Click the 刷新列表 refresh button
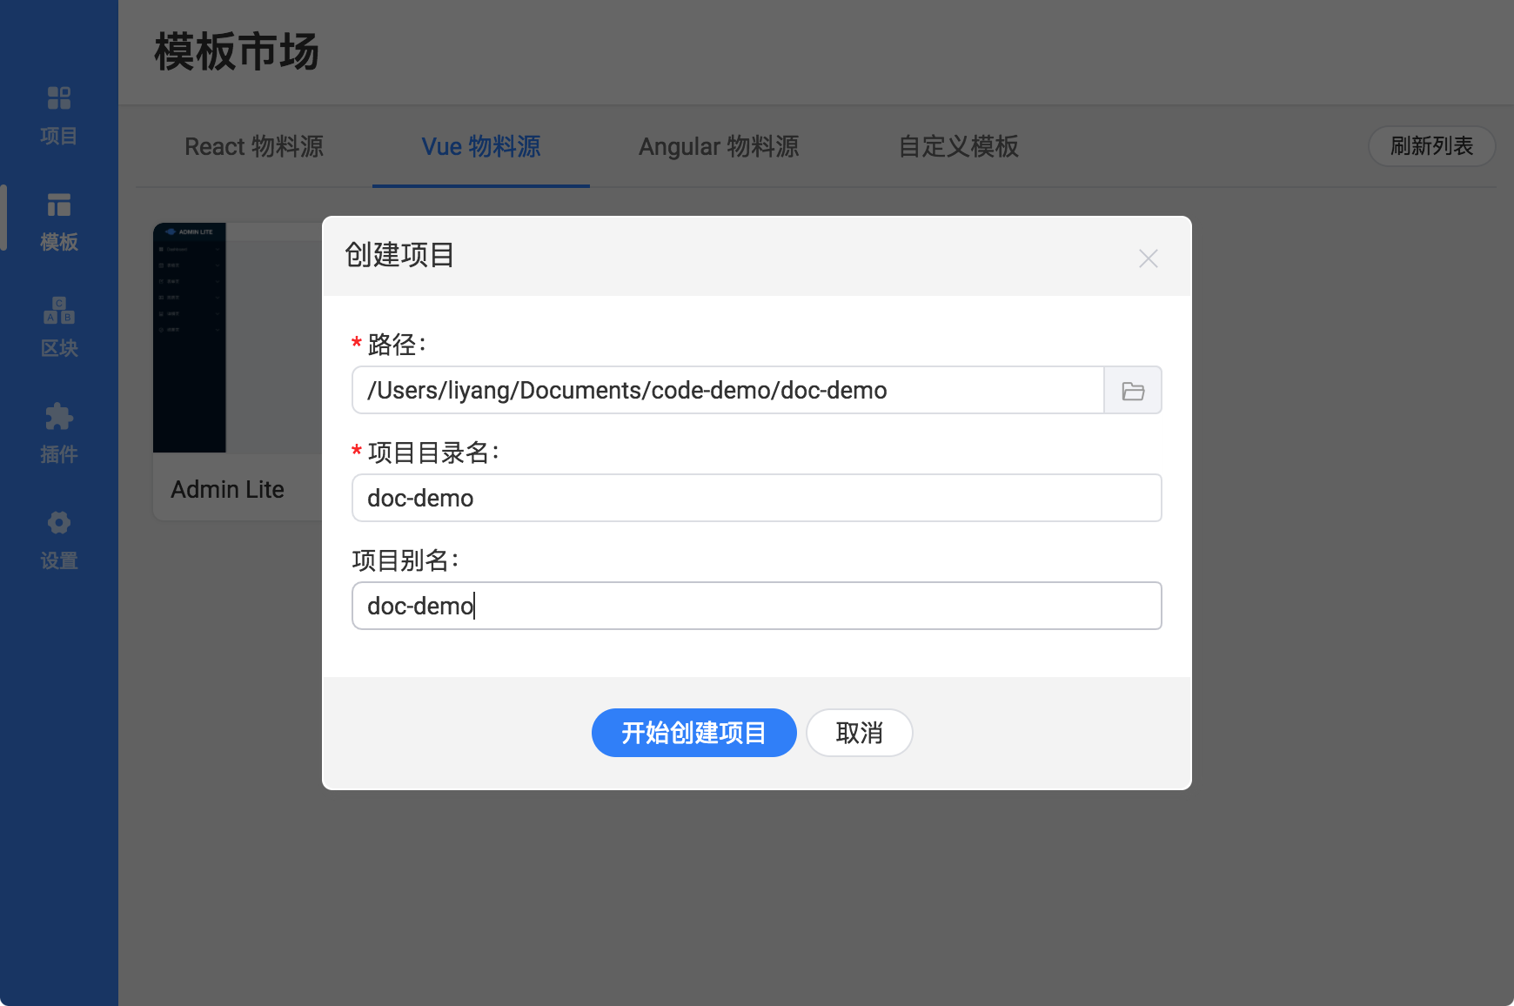Screen dimensions: 1514x1006 (1431, 146)
